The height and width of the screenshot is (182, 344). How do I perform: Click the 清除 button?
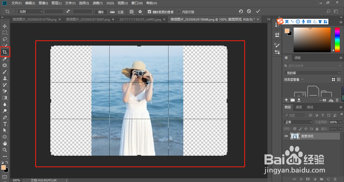click(101, 12)
